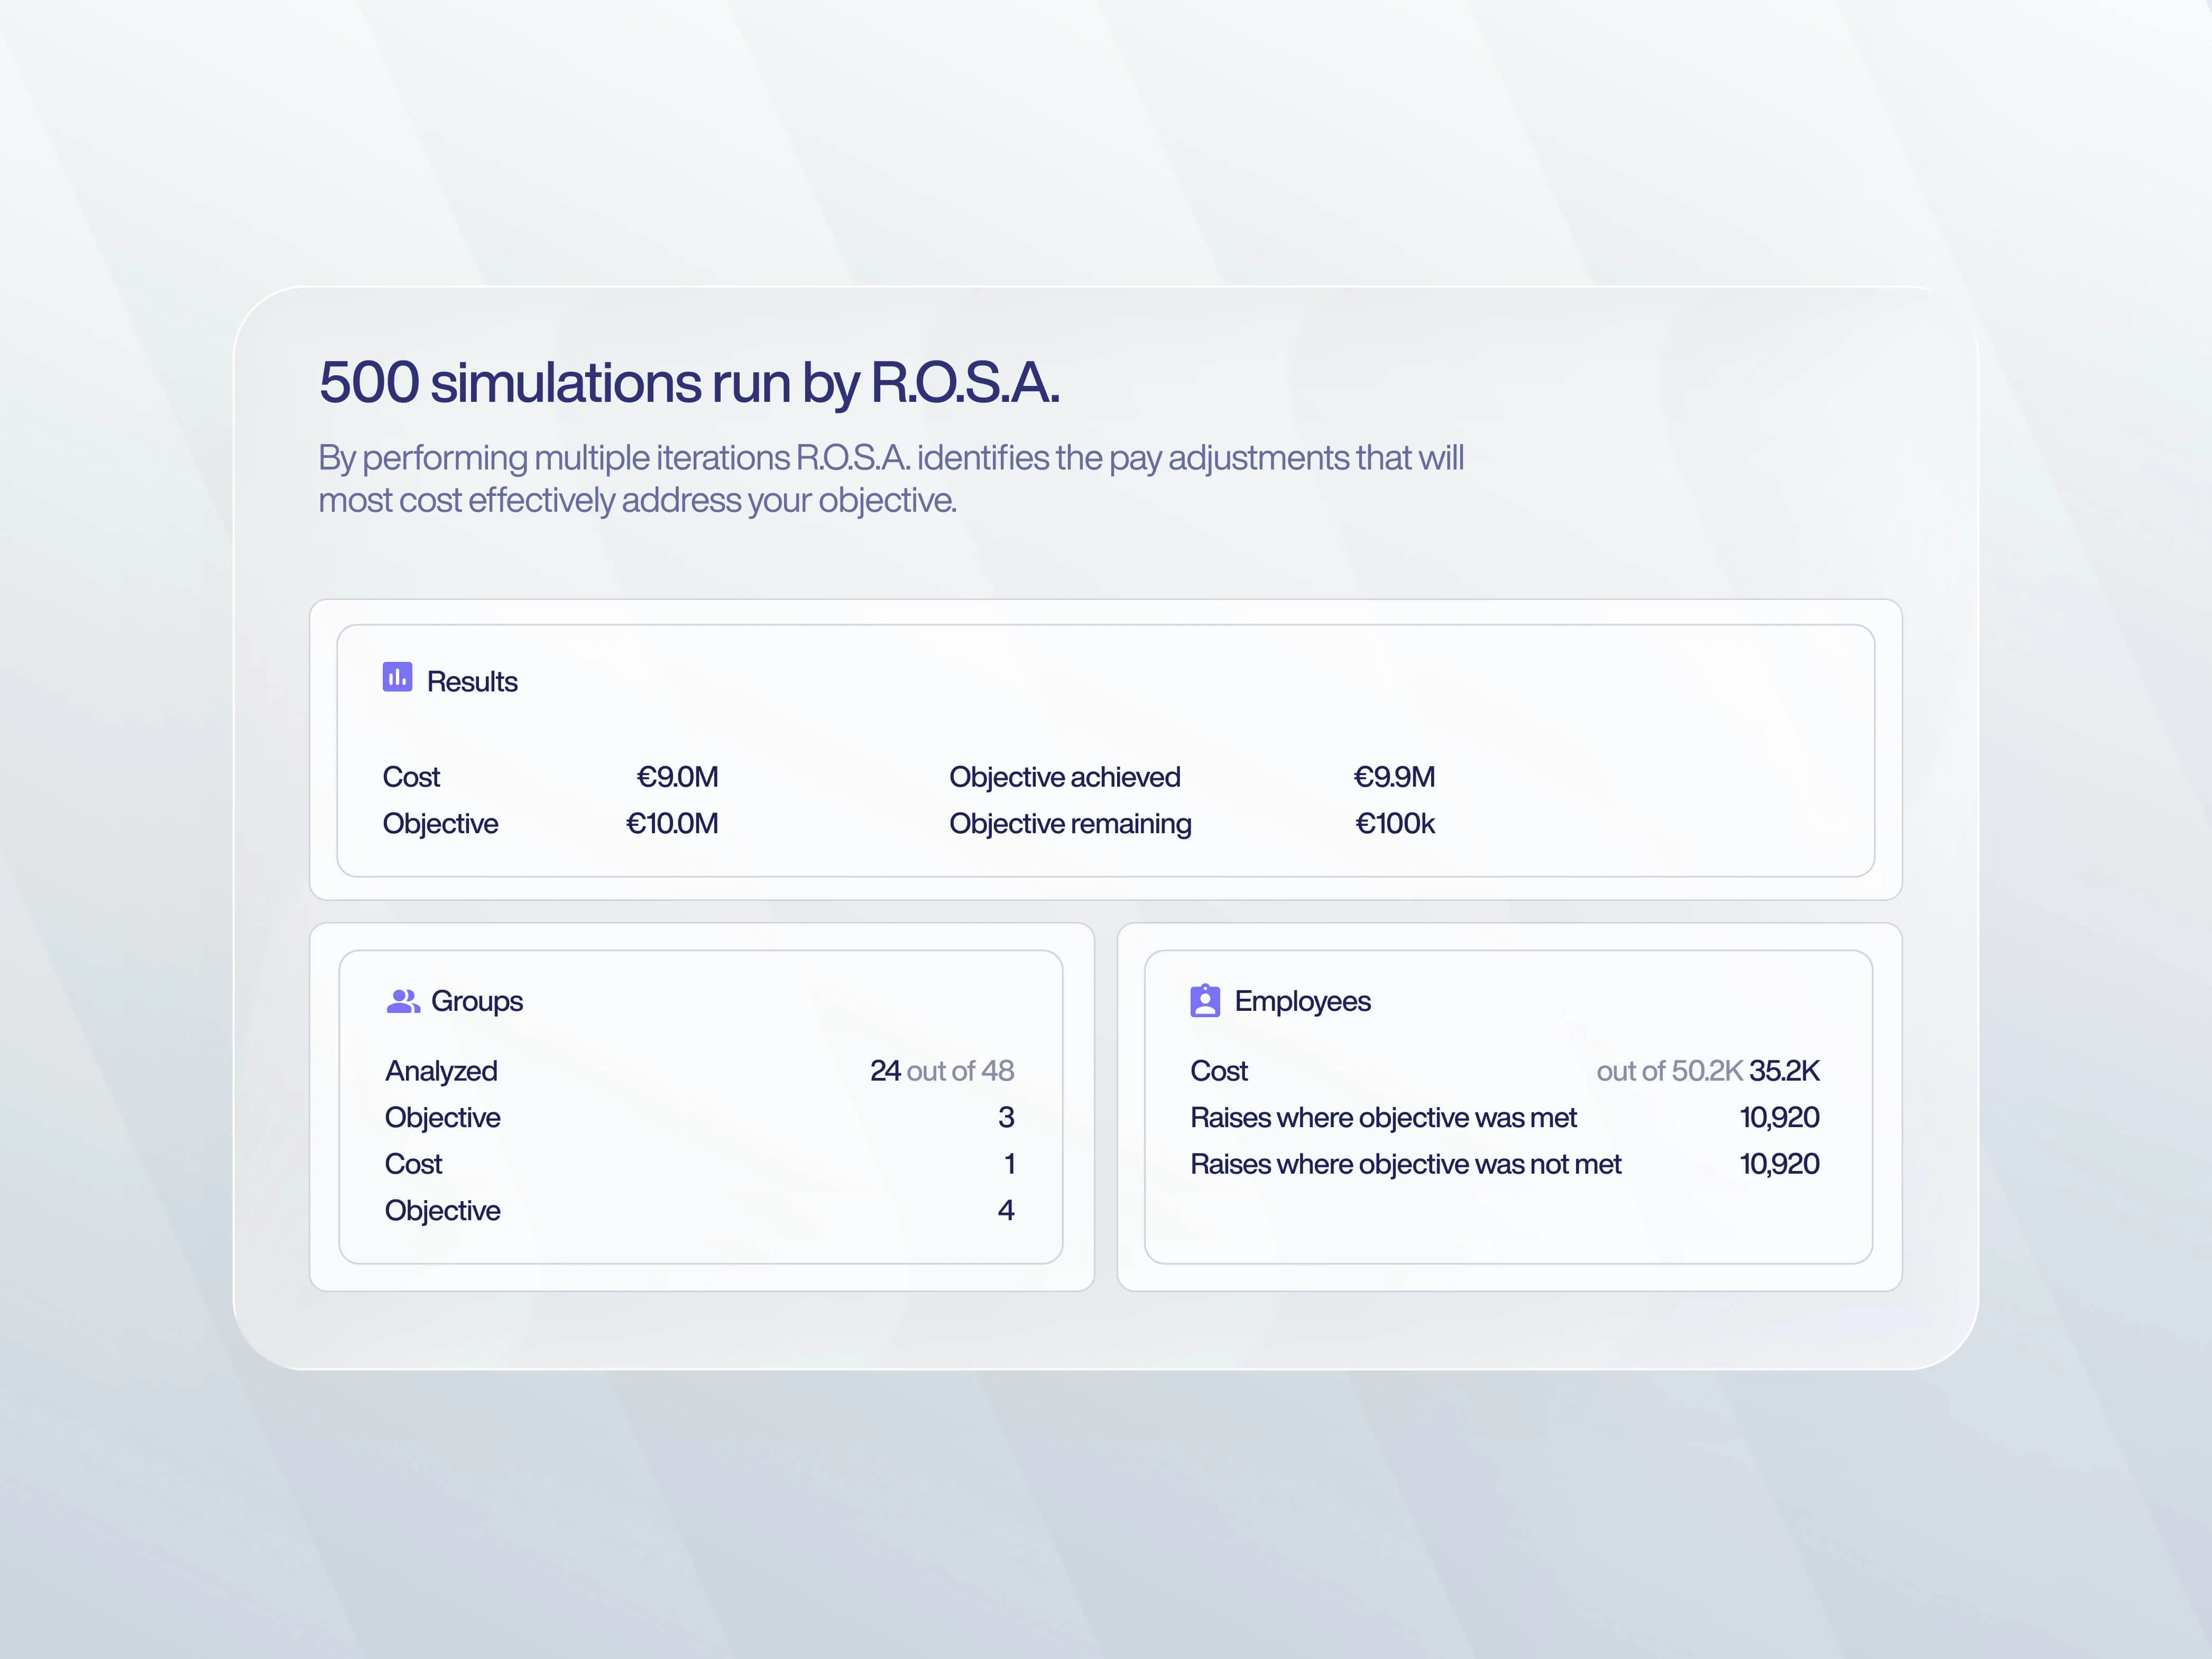Select the Cost value €9.0M
Image resolution: width=2212 pixels, height=1659 pixels.
tap(678, 777)
